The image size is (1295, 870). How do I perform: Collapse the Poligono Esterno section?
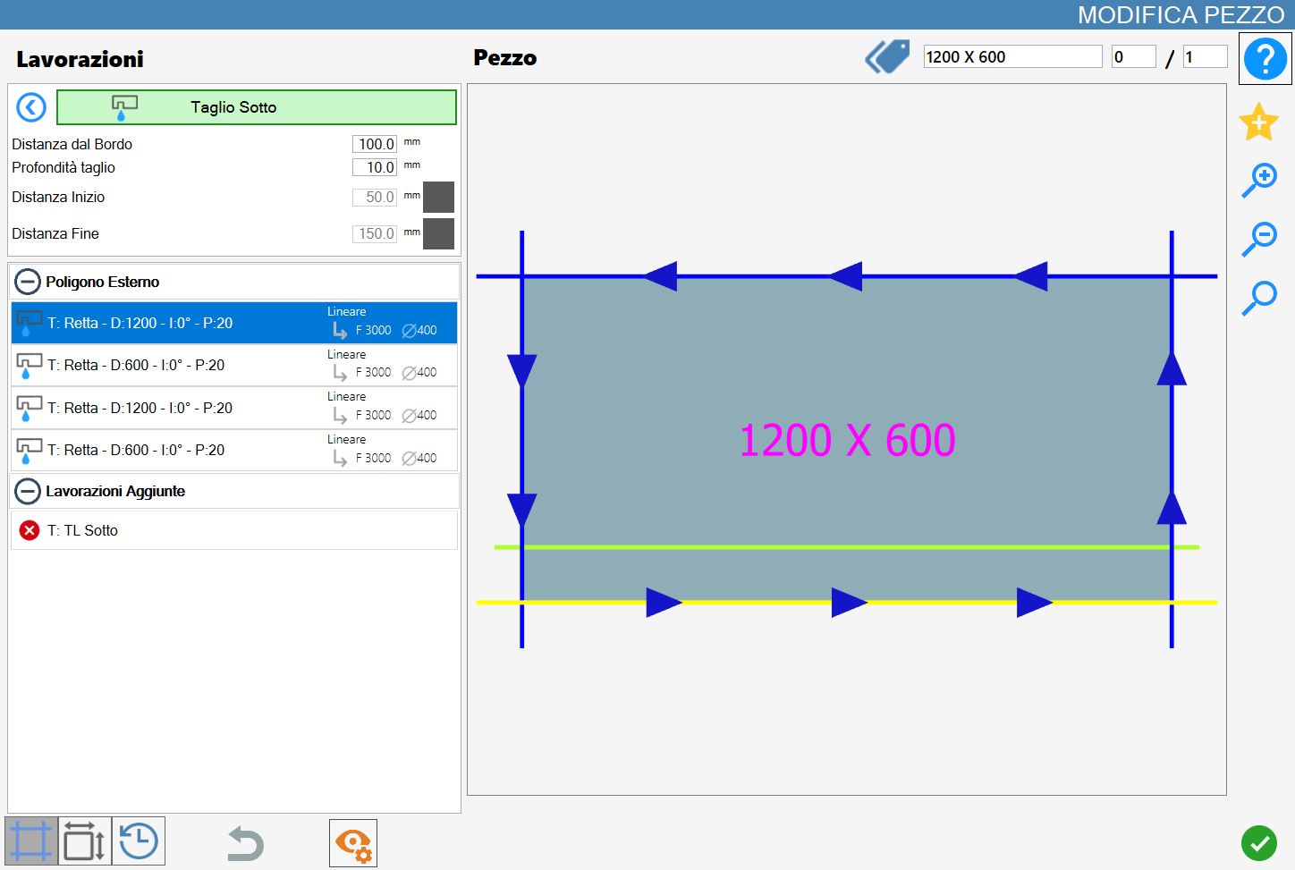pos(28,282)
